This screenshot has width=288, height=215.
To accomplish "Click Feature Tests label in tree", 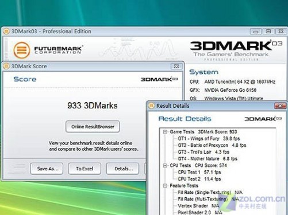I will click(184, 186).
